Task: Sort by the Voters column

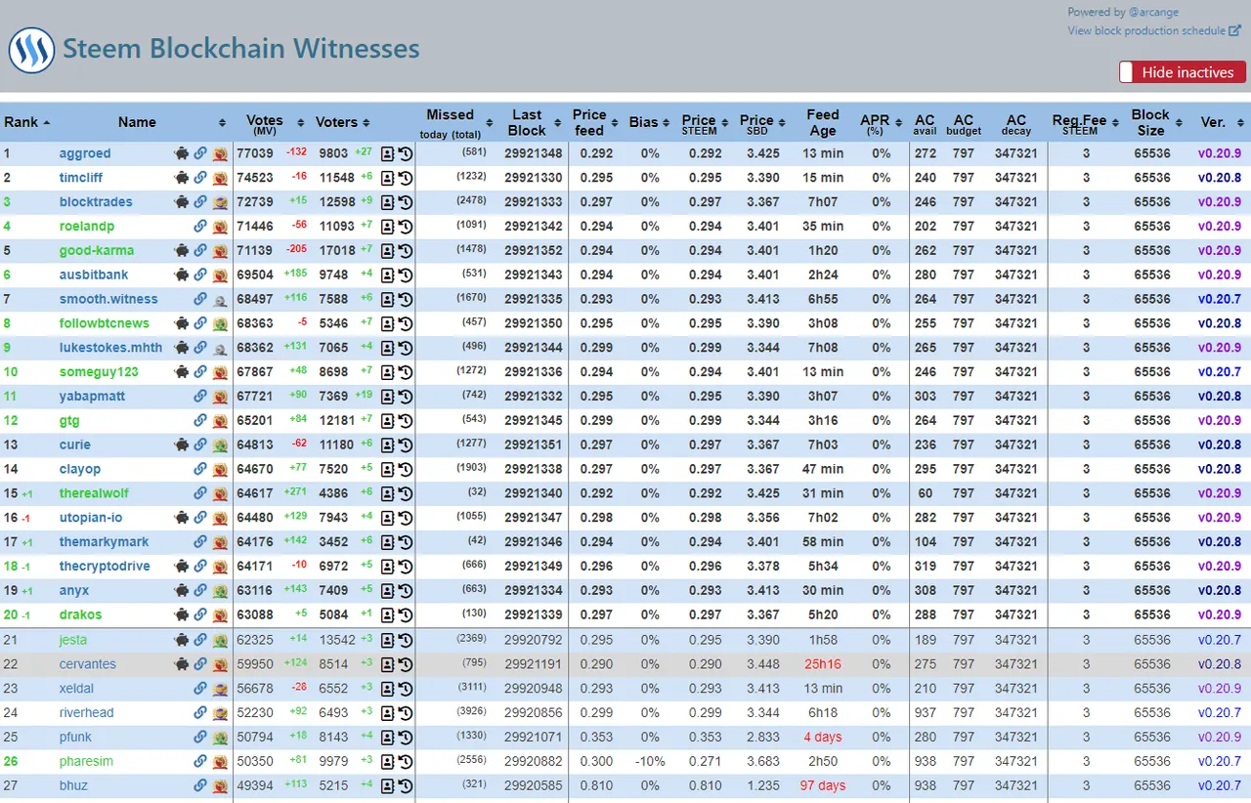Action: [342, 122]
